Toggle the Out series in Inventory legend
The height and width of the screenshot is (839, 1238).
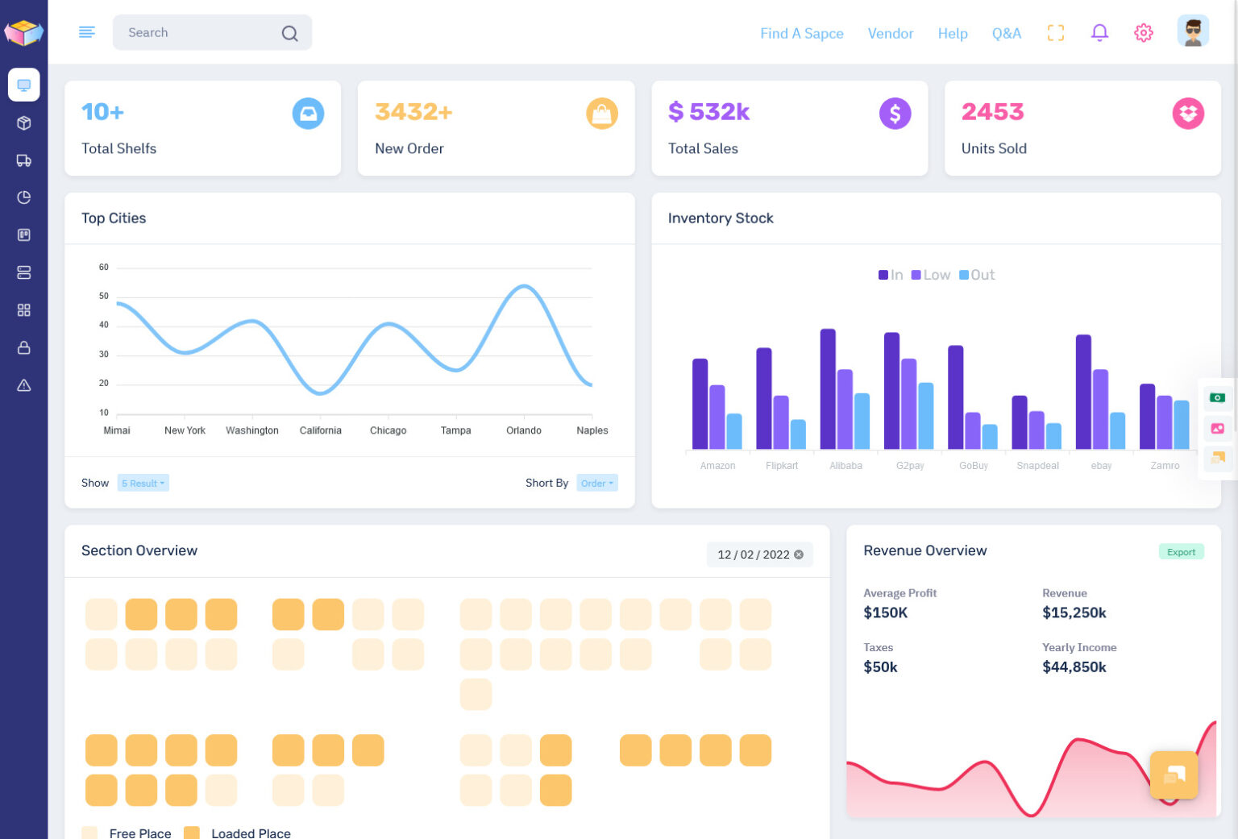pos(977,275)
